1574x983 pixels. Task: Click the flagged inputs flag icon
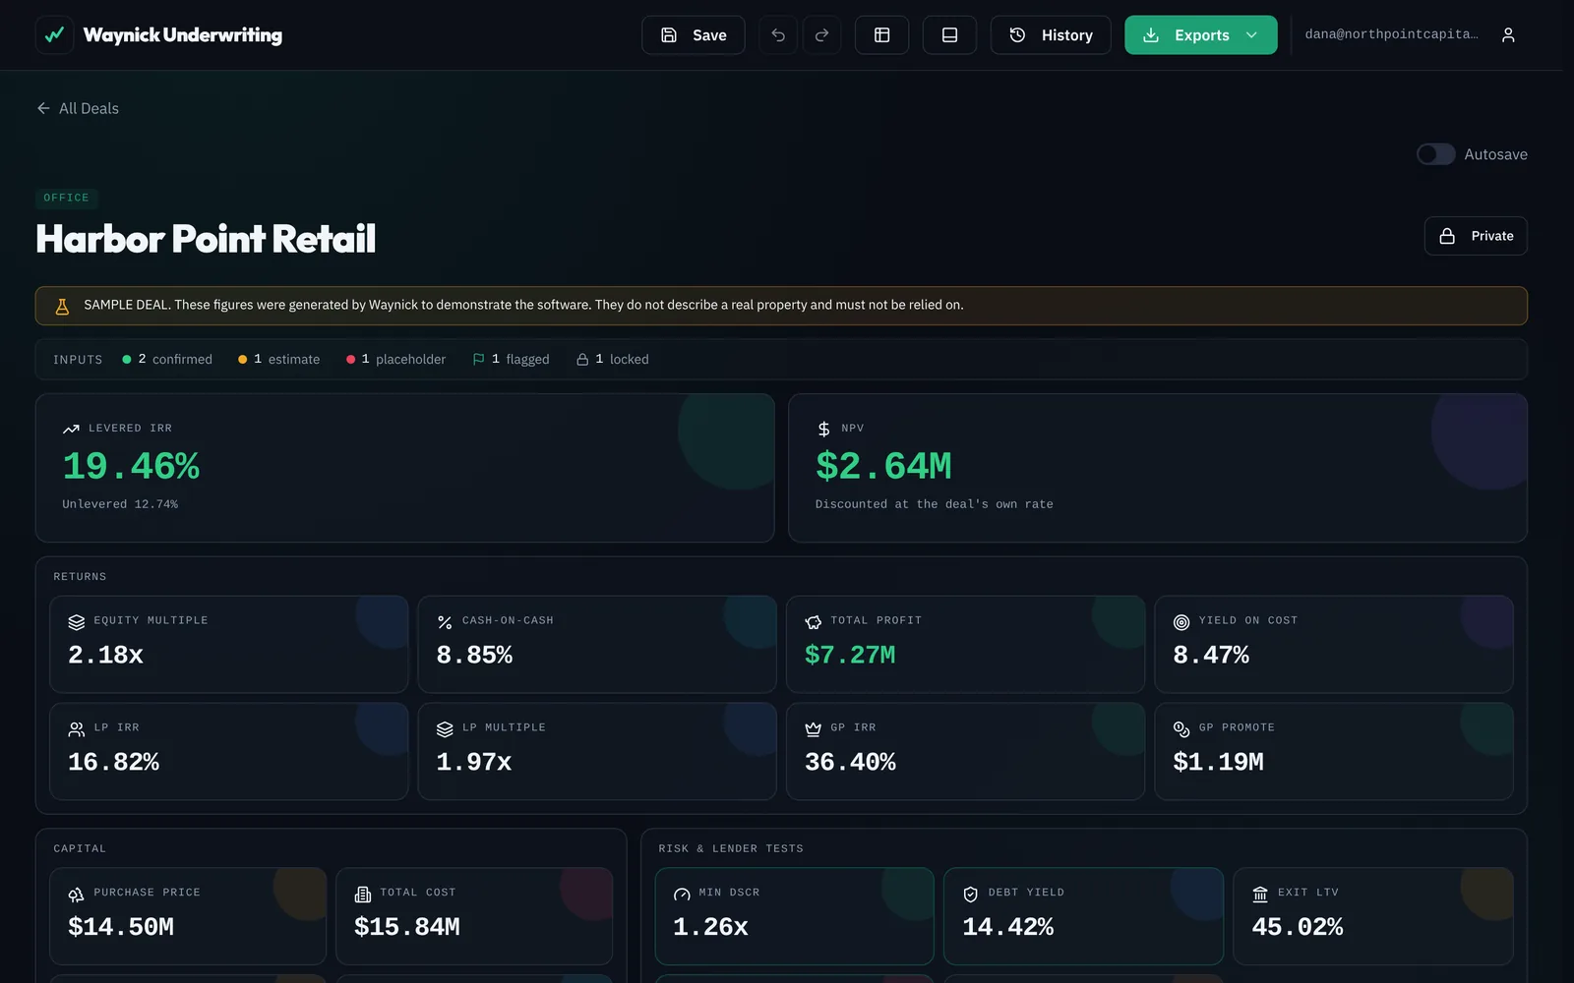point(478,360)
